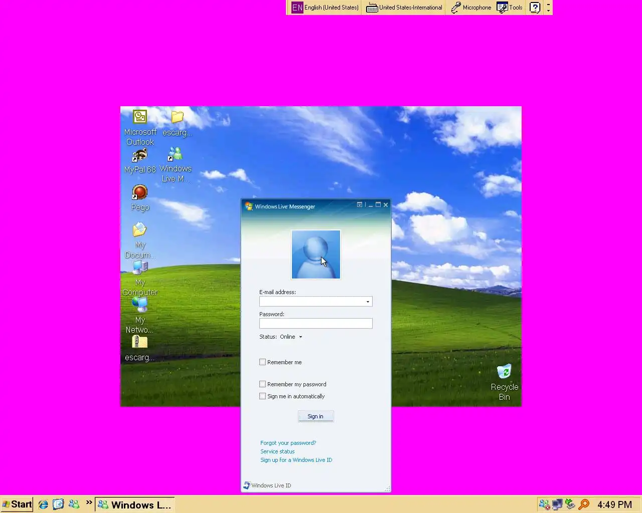
Task: Click the Windows Live Messenger title bar logo
Action: pos(249,206)
